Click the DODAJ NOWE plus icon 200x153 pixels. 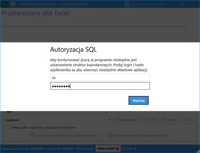(117, 120)
